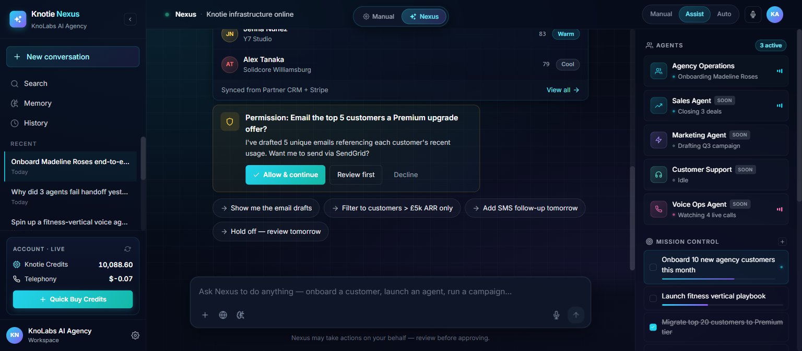
Task: Collapse the left sidebar with chevron button
Action: [130, 19]
